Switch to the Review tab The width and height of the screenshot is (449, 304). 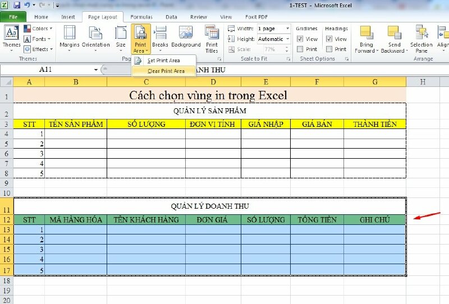tap(199, 17)
